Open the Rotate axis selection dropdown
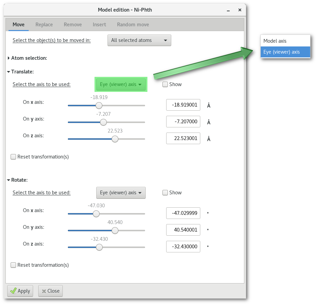This screenshot has width=317, height=305. 121,193
